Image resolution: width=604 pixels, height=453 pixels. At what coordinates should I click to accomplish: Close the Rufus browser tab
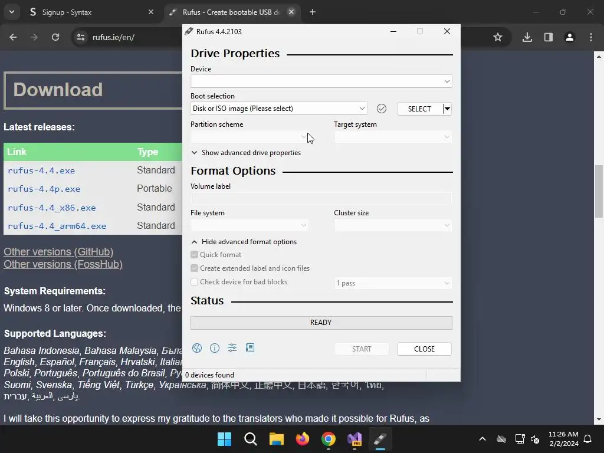[291, 12]
